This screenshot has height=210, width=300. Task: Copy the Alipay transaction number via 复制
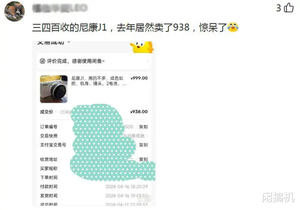point(143,145)
